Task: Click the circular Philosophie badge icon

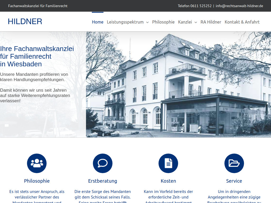Action: coord(37,163)
